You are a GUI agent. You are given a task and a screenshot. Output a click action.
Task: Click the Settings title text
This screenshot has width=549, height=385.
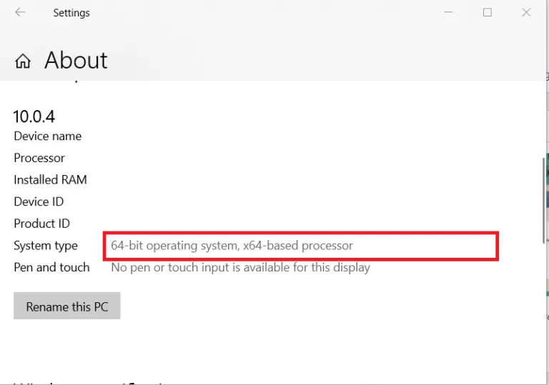pyautogui.click(x=71, y=13)
